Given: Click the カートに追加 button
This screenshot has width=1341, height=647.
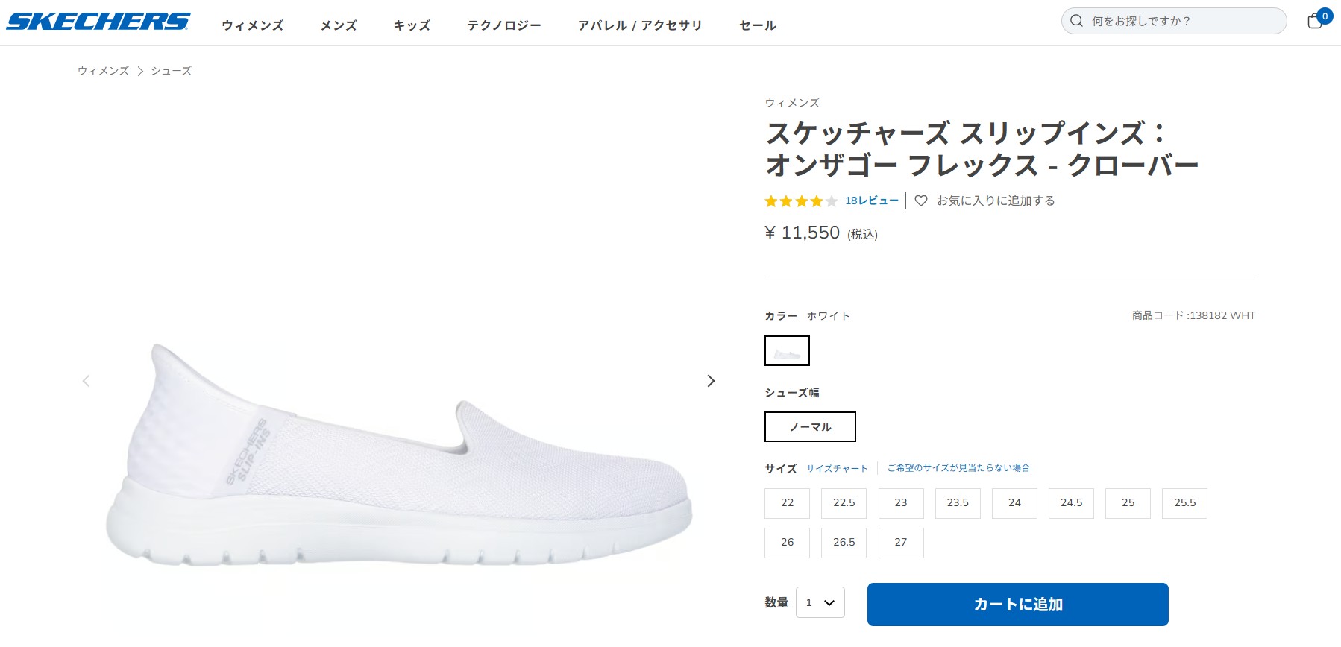Looking at the screenshot, I should tap(1017, 604).
